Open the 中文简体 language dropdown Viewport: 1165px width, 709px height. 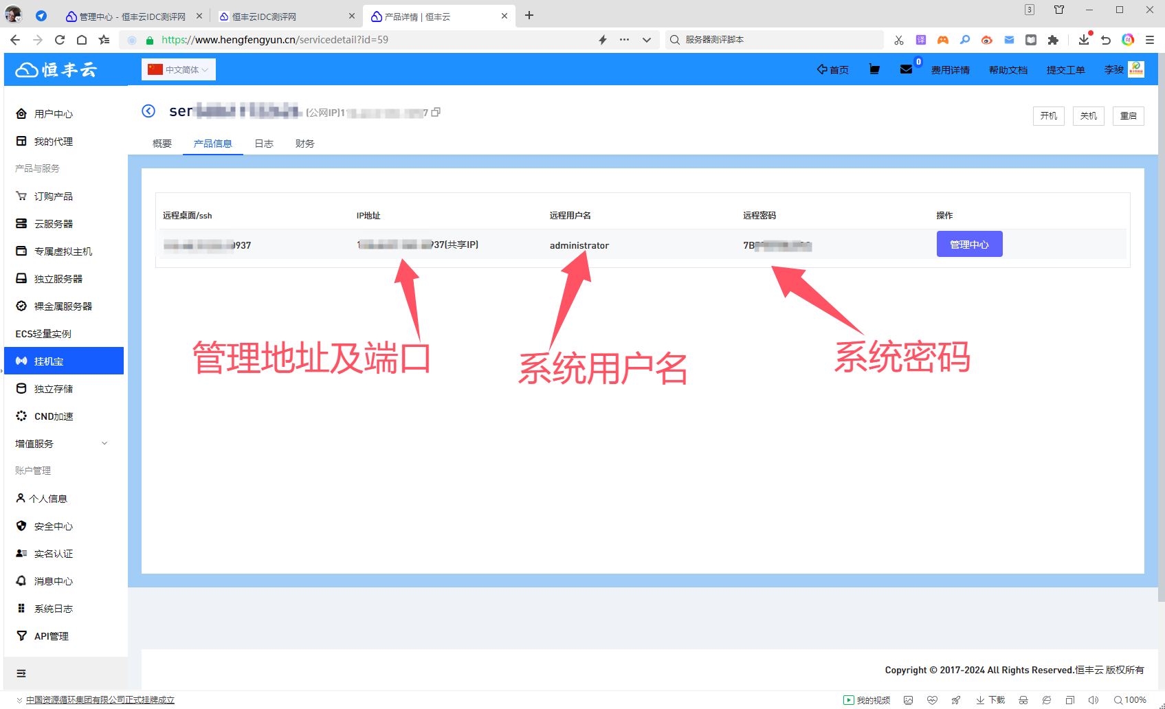(x=179, y=69)
